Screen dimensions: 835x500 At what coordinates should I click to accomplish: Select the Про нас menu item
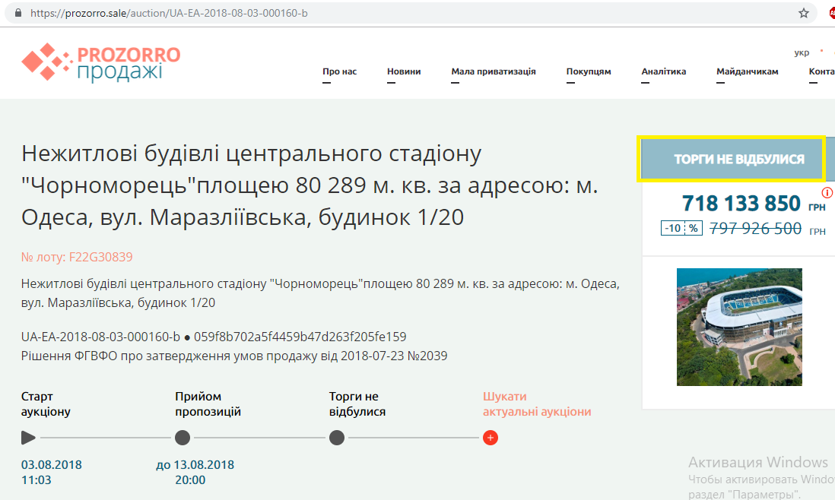click(339, 71)
